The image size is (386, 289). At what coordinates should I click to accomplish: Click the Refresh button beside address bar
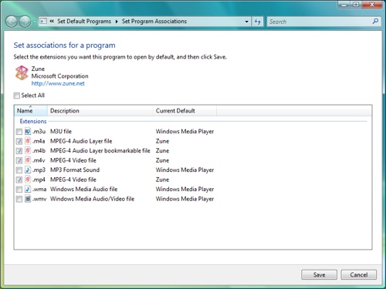[257, 22]
